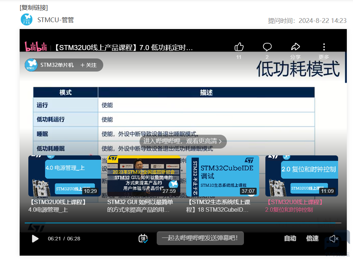Open STMCU-管管 user avatar
The image size is (353, 260).
[x=27, y=20]
